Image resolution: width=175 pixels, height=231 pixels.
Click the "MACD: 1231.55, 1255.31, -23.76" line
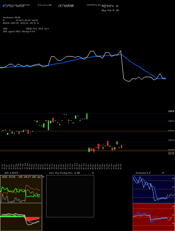pyautogui.click(x=20, y=23)
